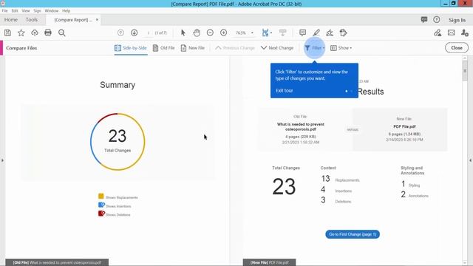This screenshot has height=266, width=473.
Task: Open the notifications chat icon
Action: tap(424, 20)
